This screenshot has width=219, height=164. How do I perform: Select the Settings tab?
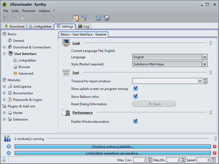tap(65, 26)
